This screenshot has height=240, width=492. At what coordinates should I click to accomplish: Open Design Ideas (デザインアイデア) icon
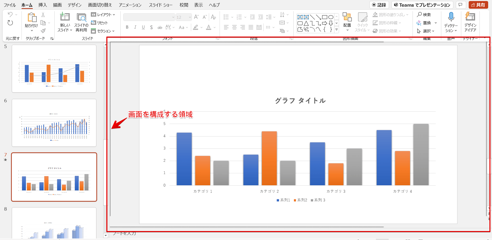470,17
